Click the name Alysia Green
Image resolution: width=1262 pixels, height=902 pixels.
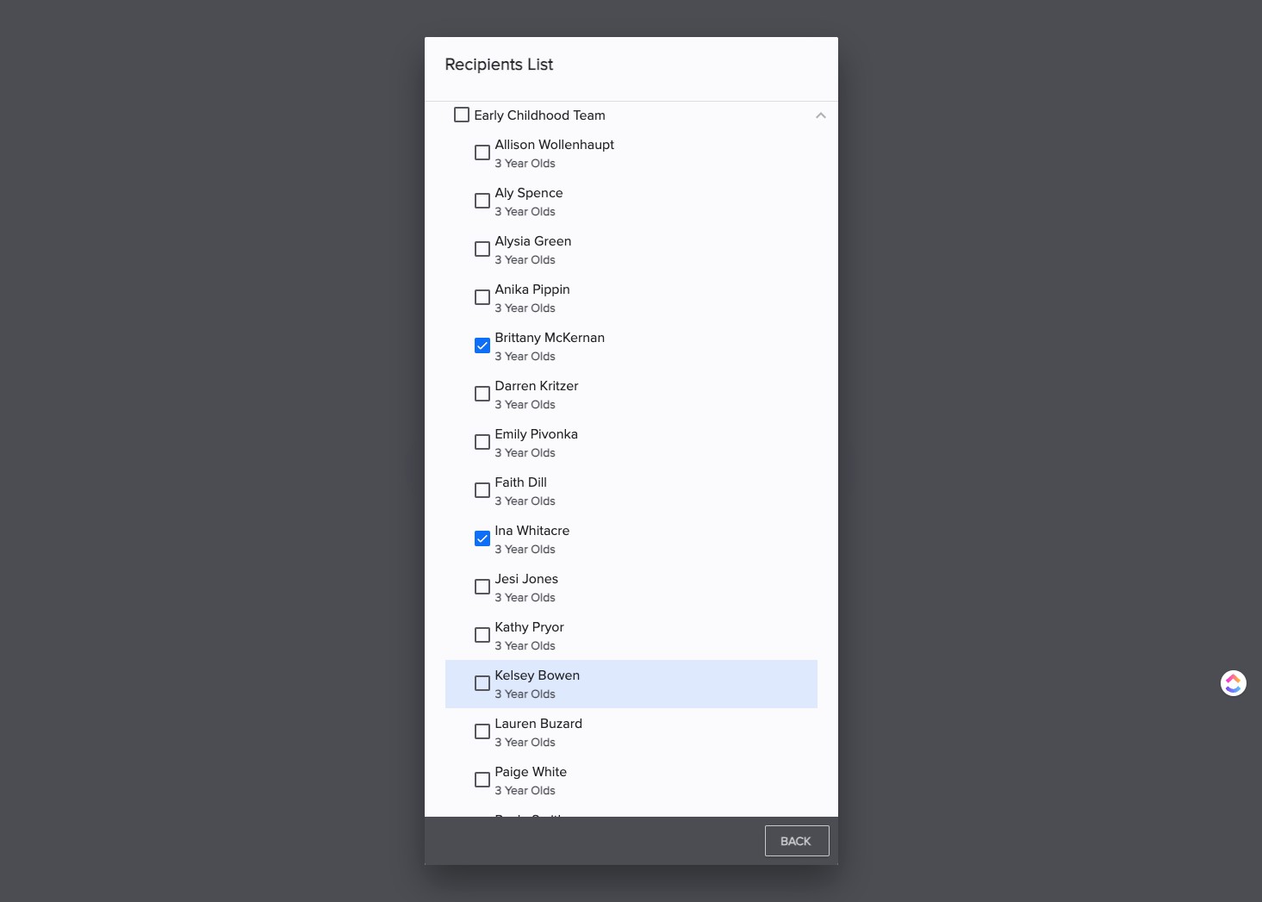point(532,241)
